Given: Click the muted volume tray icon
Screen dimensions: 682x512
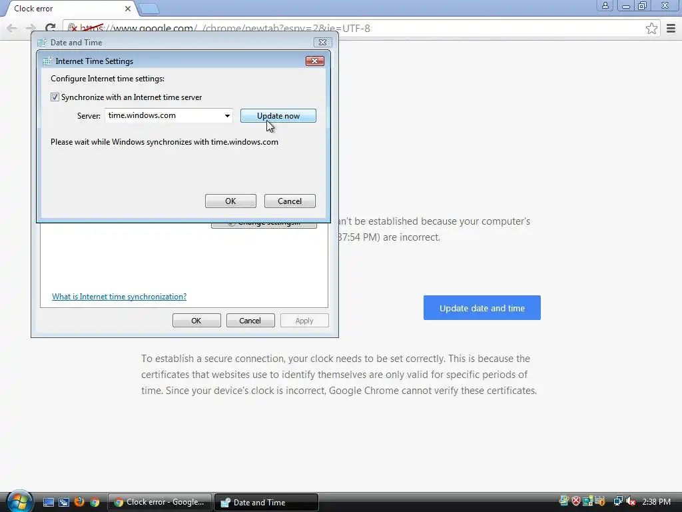Looking at the screenshot, I should click(x=630, y=501).
